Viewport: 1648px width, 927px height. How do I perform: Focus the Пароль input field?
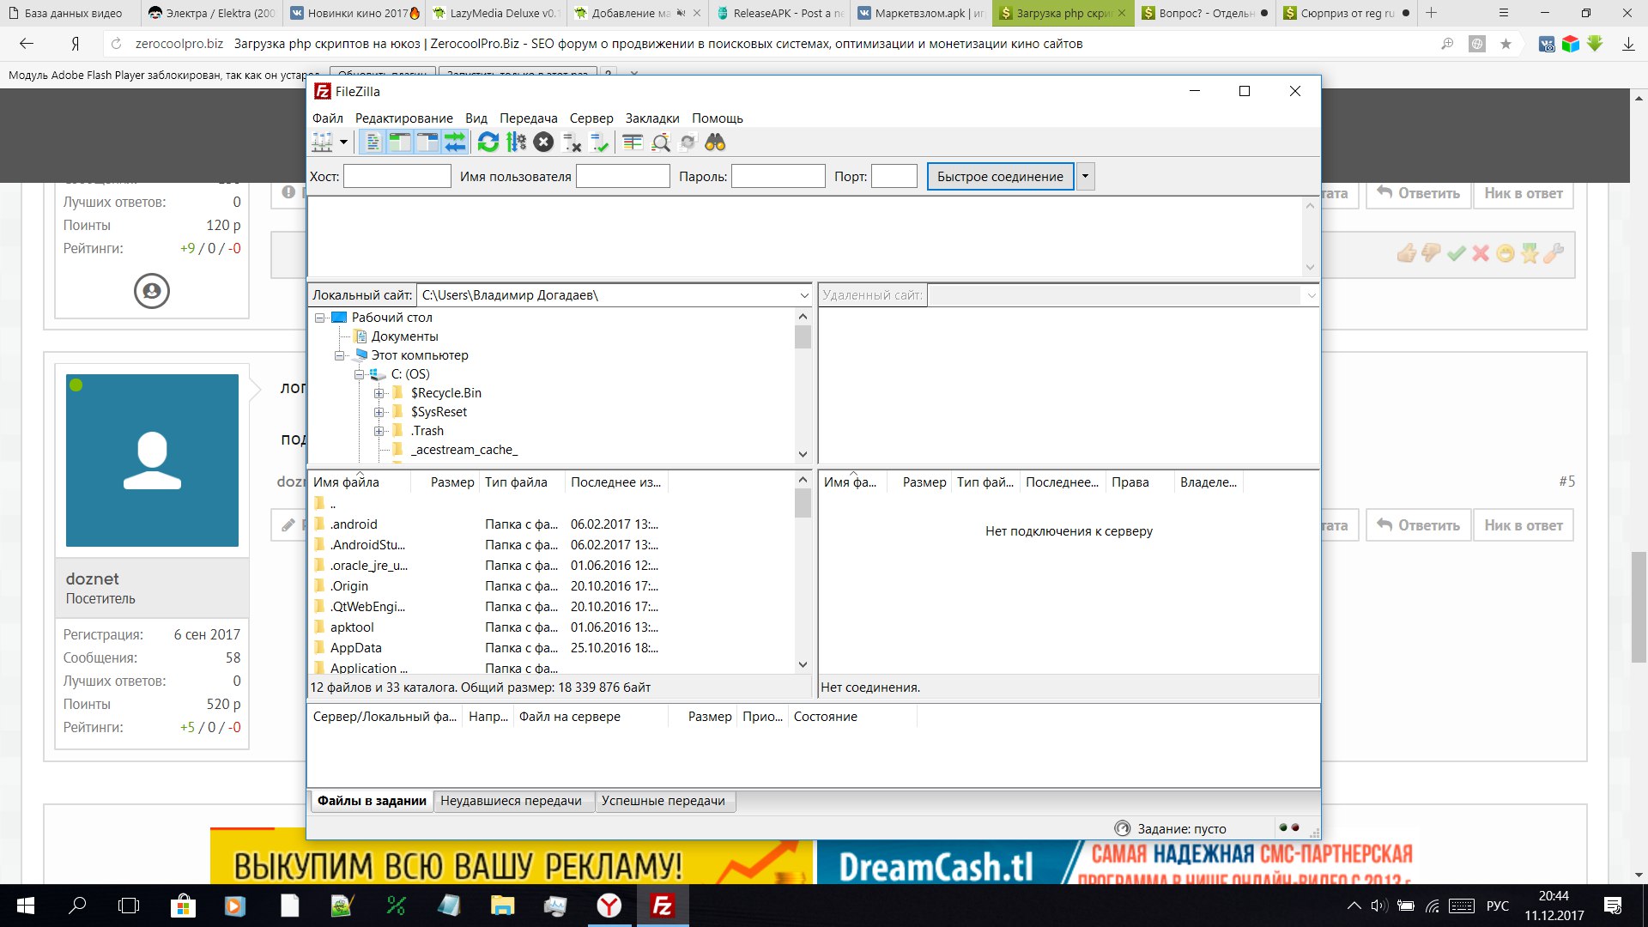coord(779,177)
